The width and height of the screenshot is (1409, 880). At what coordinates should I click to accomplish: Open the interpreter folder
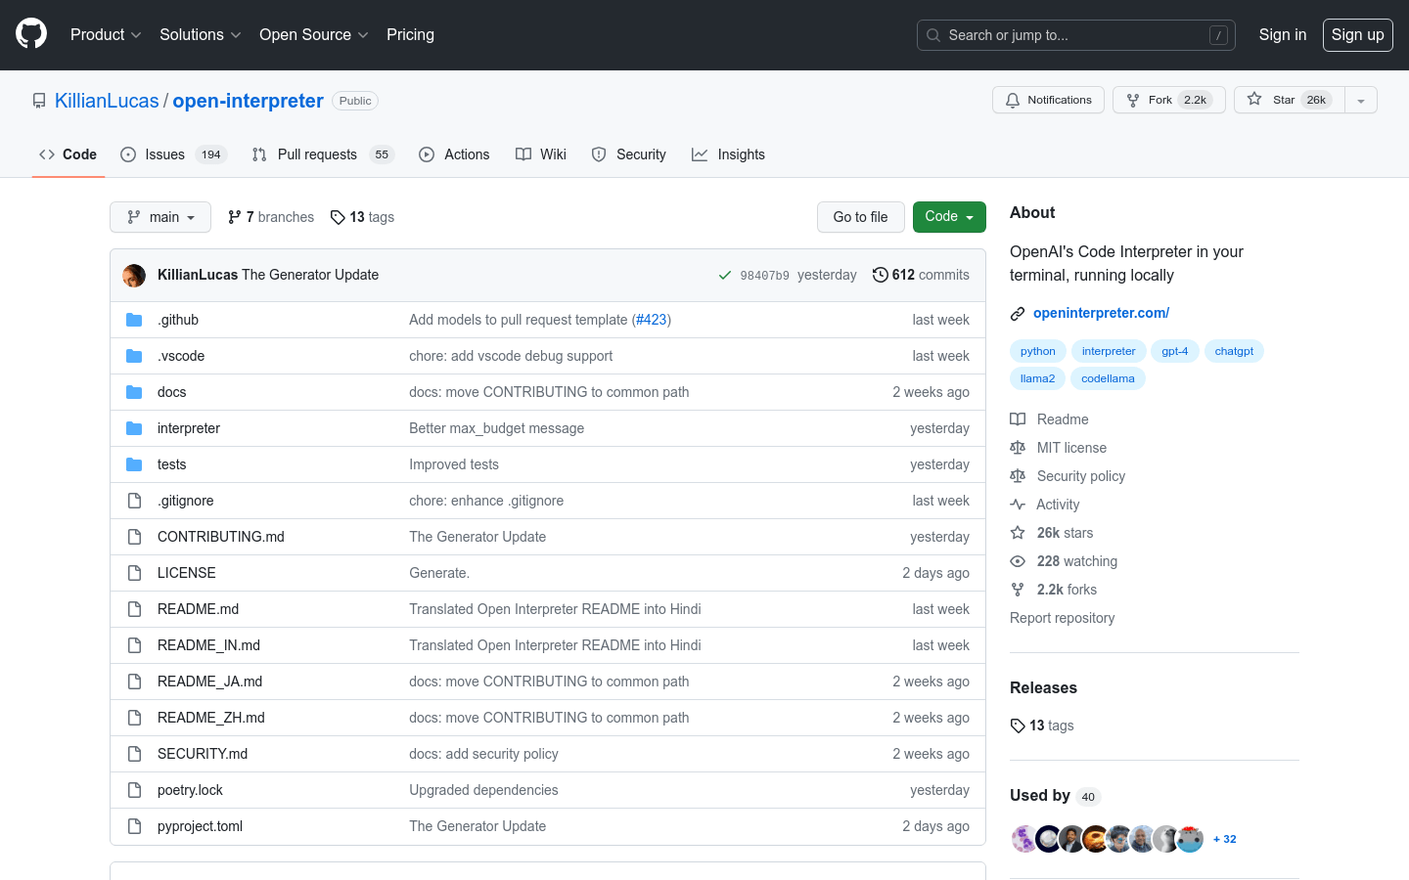click(x=189, y=428)
